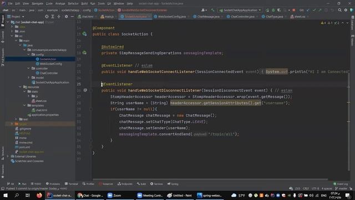This screenshot has height=200, width=355.
Task: Click the Git update project blue arrow
Action: point(308,10)
